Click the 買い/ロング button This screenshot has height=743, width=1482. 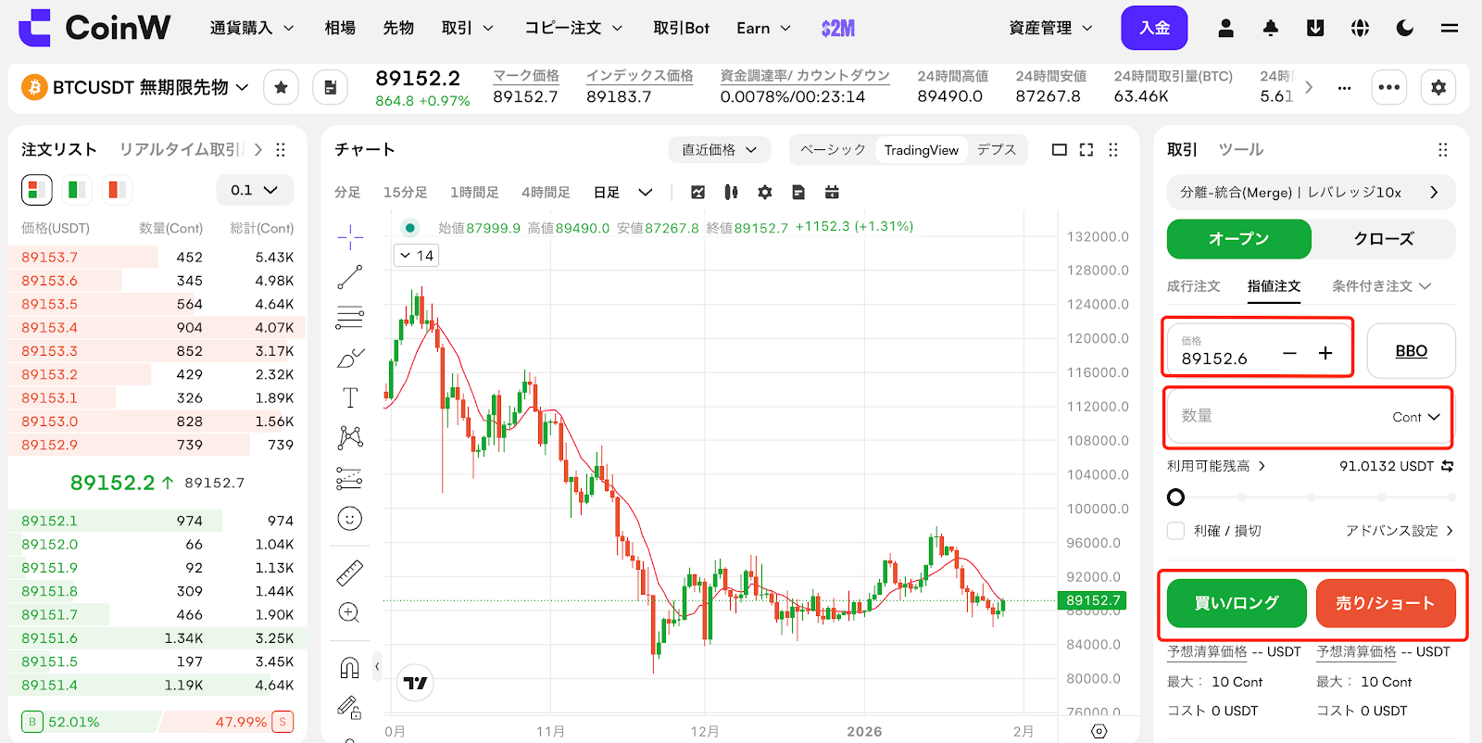point(1236,603)
